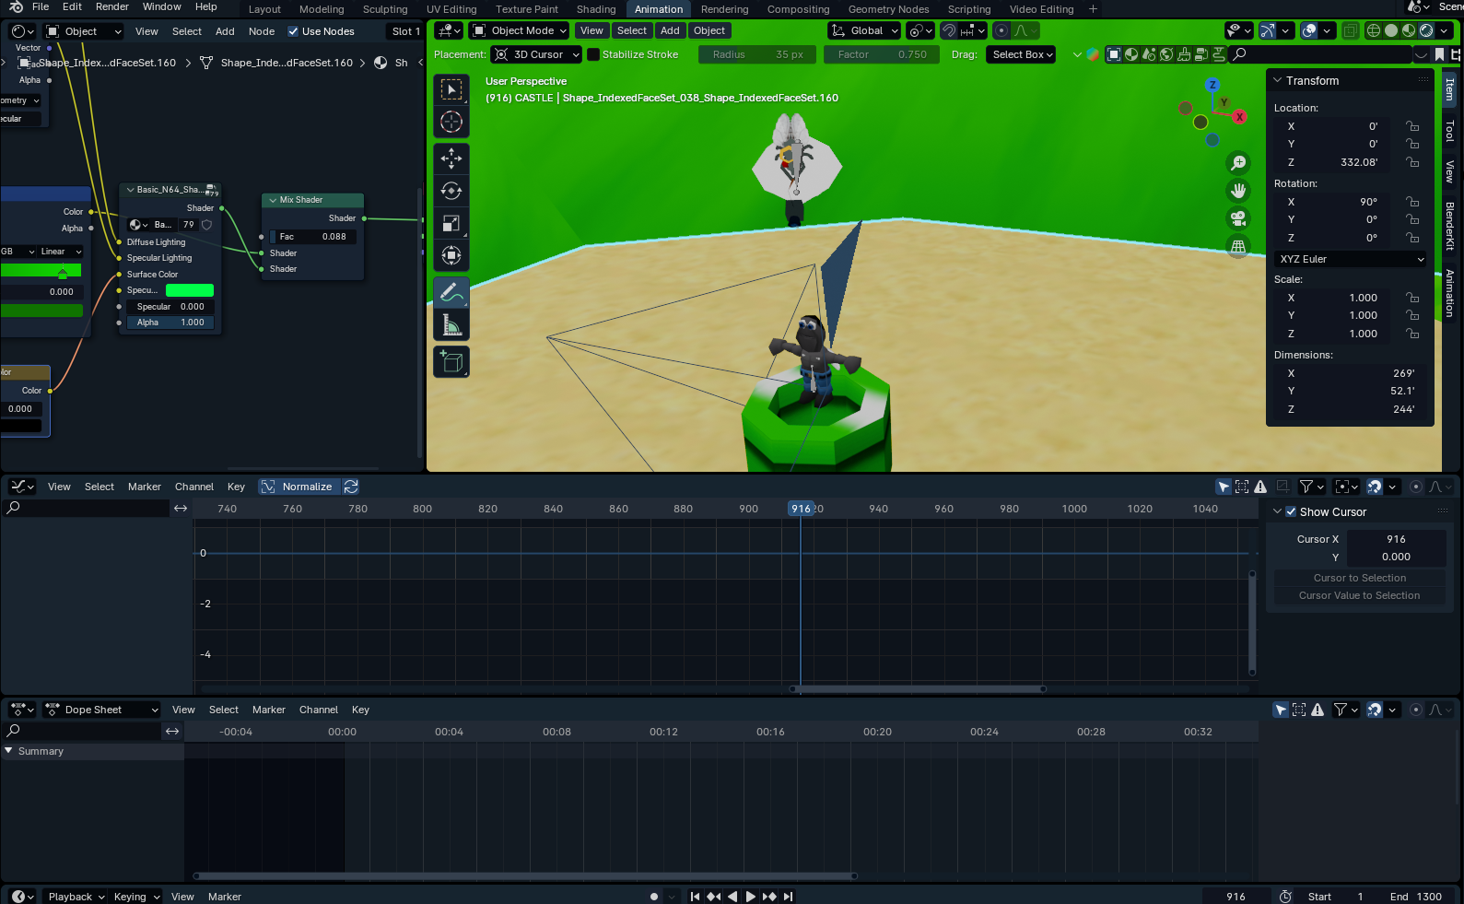Screen dimensions: 1464x904
Task: Click the Cursor to Selection button
Action: (1359, 578)
